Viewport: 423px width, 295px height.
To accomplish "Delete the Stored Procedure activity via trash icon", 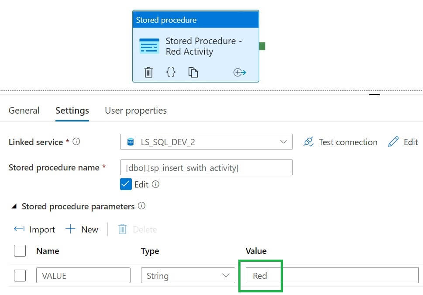I will pos(149,72).
